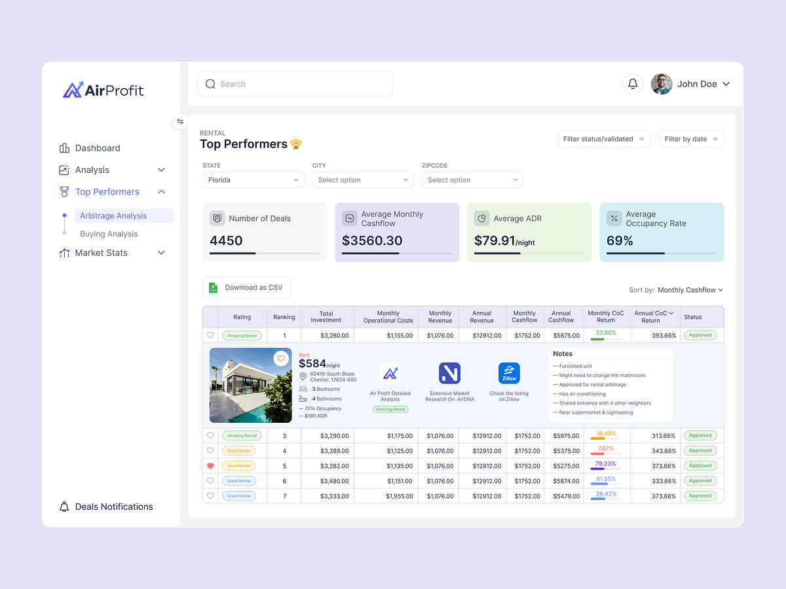786x589 pixels.
Task: Click Great Rental badge in ranking 7 row
Action: point(239,496)
